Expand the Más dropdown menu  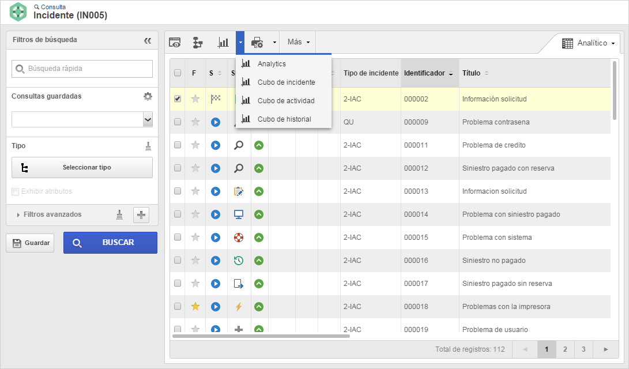[x=299, y=42]
